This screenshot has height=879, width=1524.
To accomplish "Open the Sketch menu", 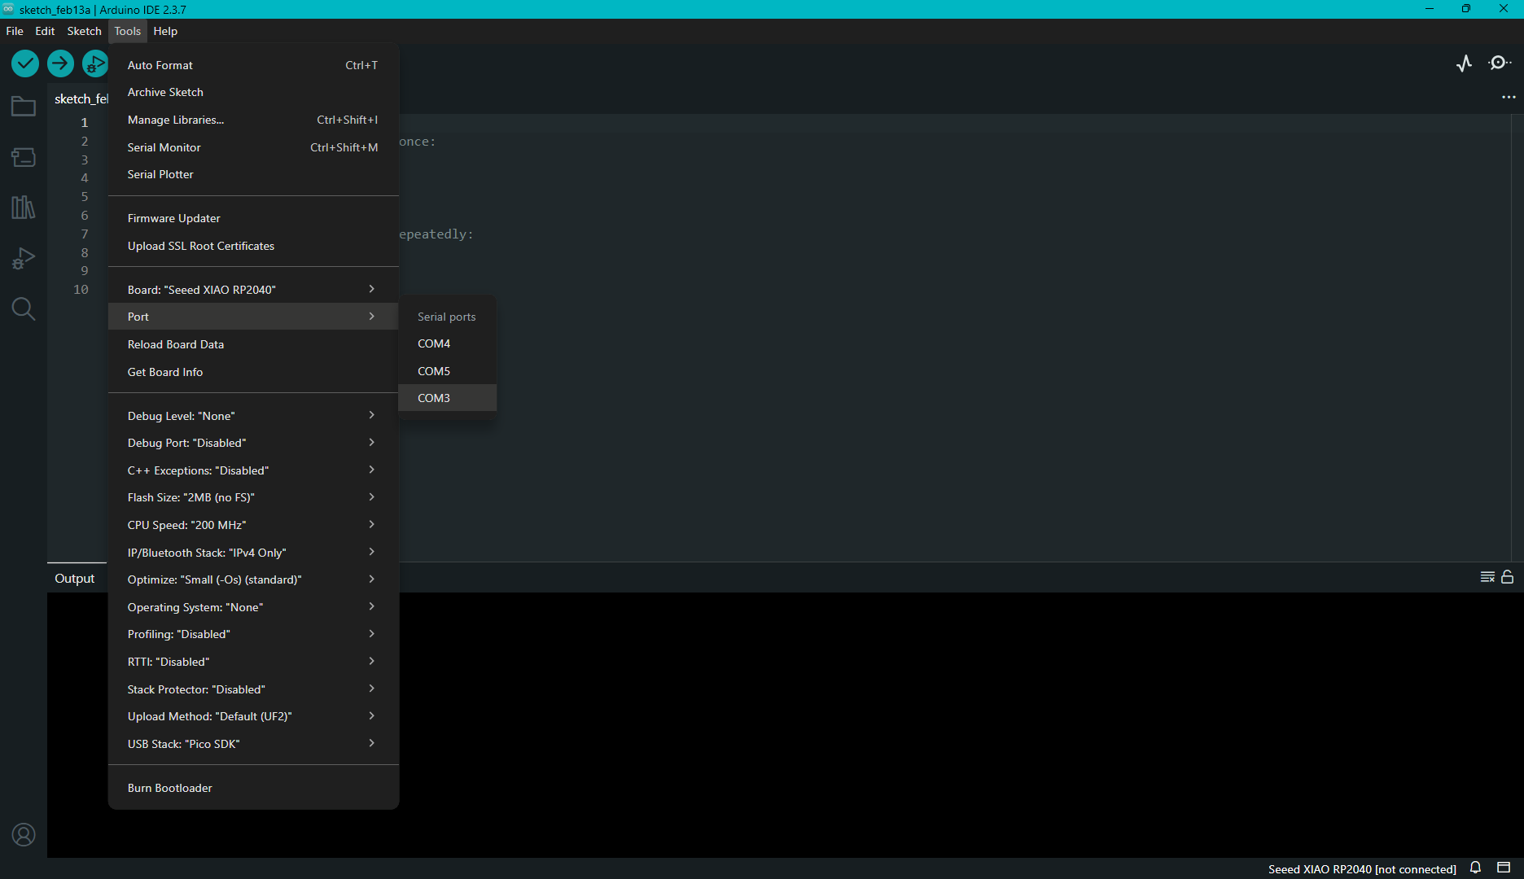I will pyautogui.click(x=84, y=31).
